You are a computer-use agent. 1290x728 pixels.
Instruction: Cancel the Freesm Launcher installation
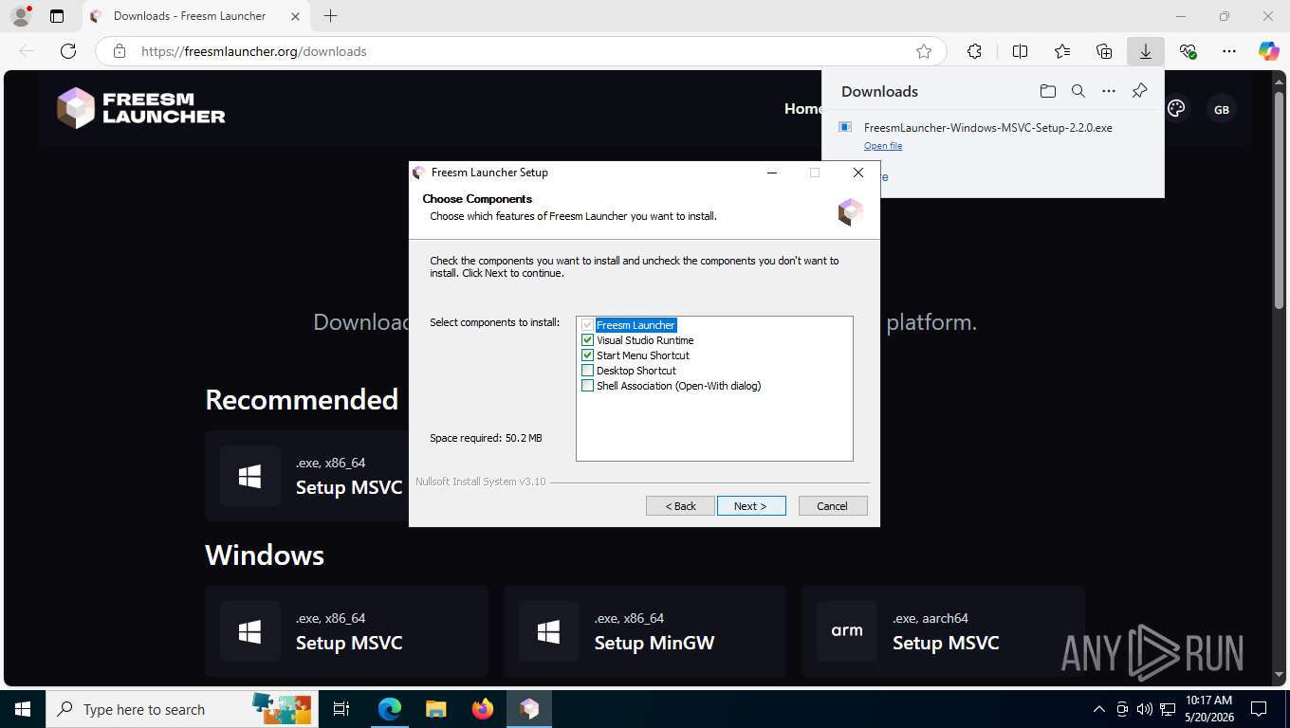click(833, 506)
